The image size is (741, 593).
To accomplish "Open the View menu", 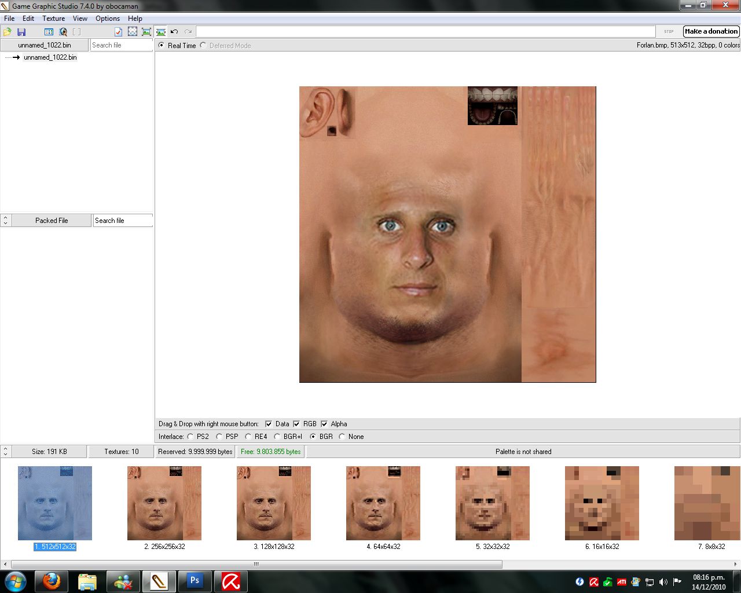I will pyautogui.click(x=80, y=19).
